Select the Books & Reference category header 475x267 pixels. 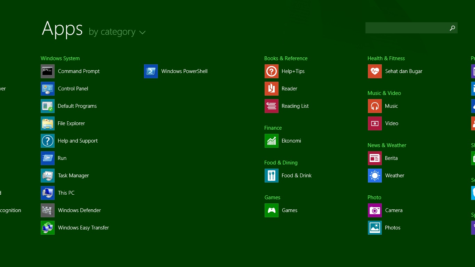tap(286, 58)
